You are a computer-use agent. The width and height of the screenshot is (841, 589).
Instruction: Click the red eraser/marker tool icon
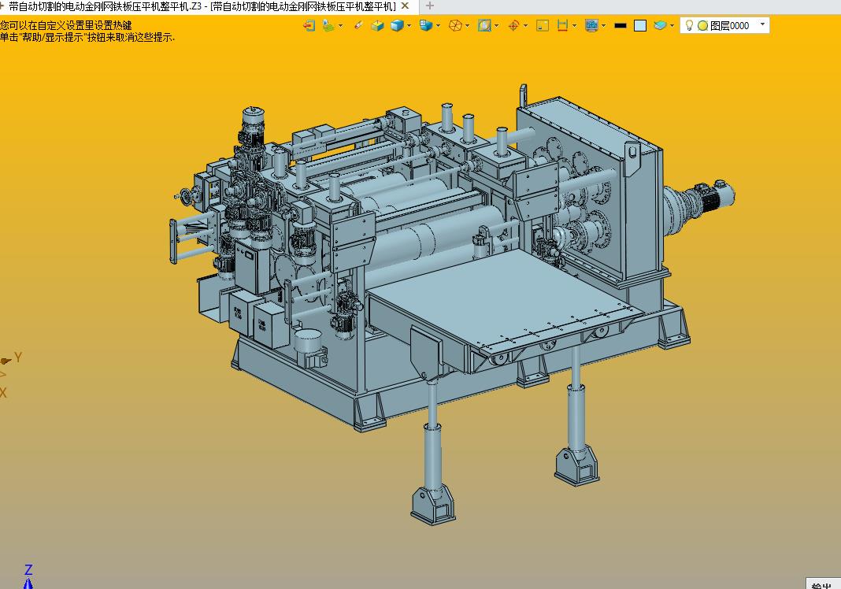(x=359, y=25)
